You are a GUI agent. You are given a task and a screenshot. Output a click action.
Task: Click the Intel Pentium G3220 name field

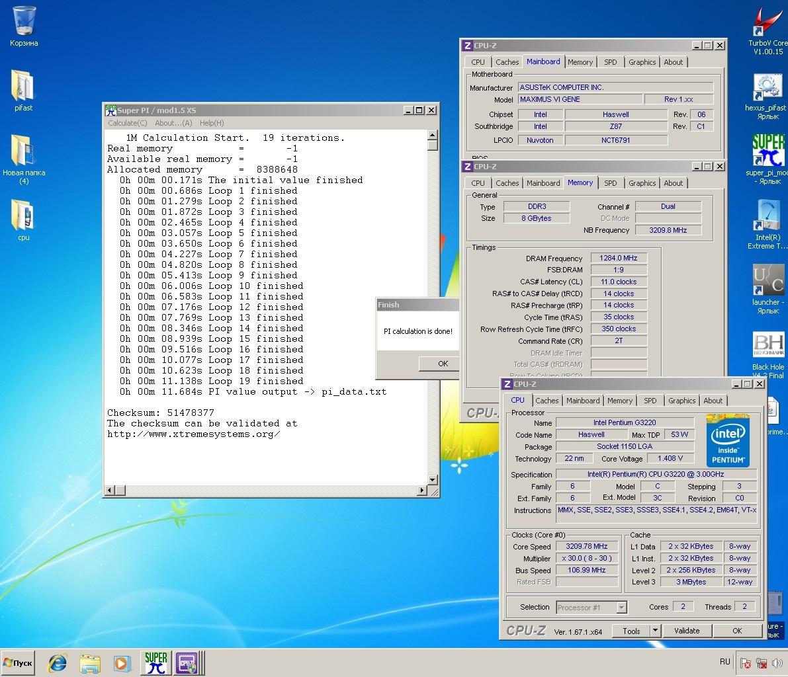tap(625, 423)
